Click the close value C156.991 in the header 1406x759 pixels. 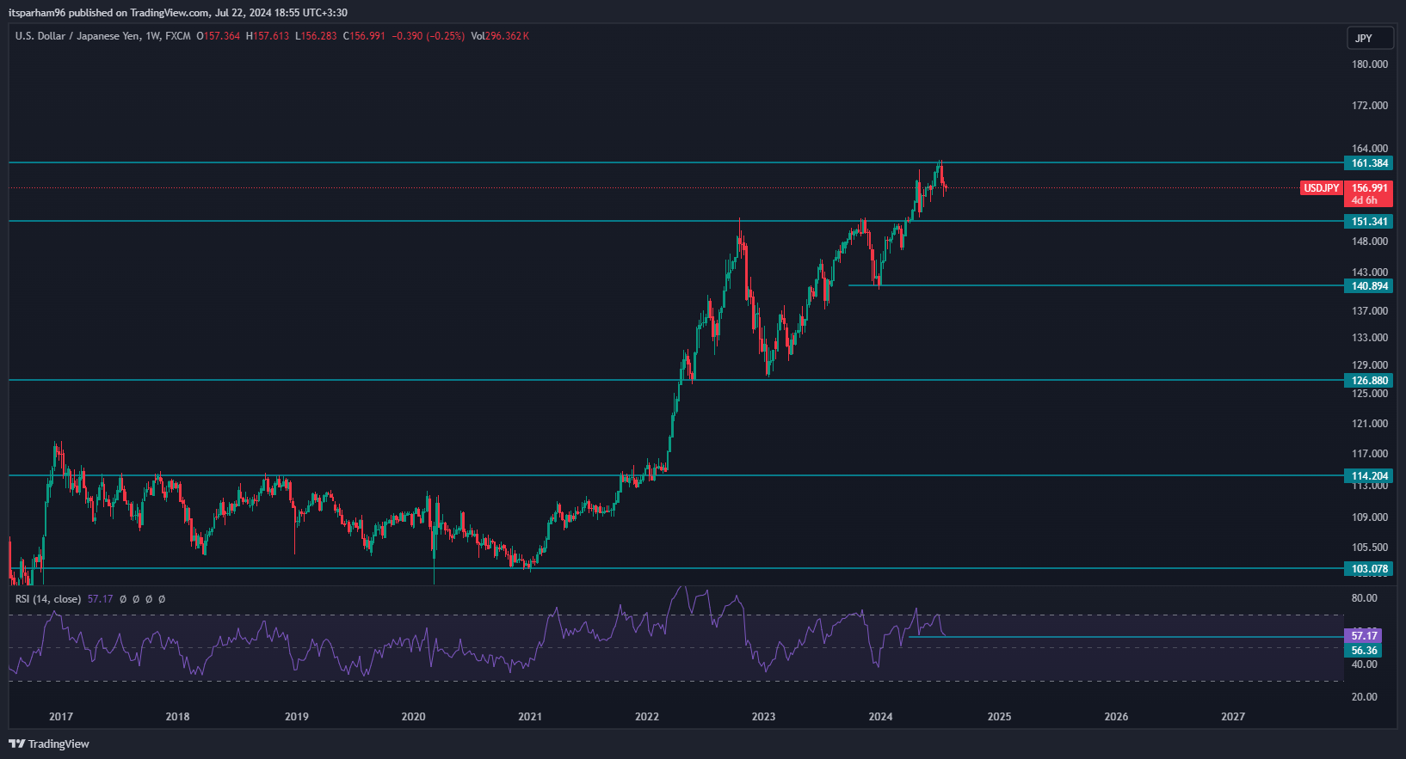364,36
